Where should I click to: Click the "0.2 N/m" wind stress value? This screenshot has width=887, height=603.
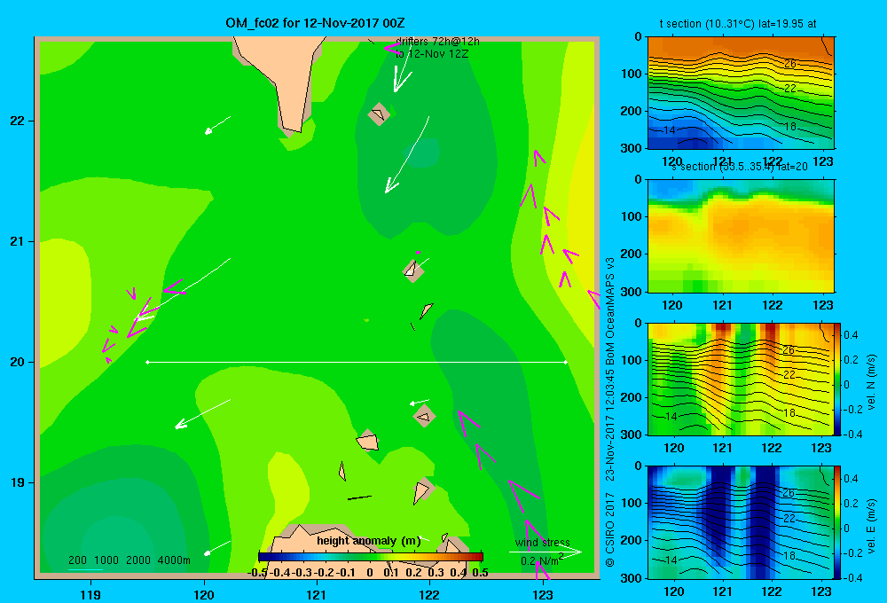541,560
